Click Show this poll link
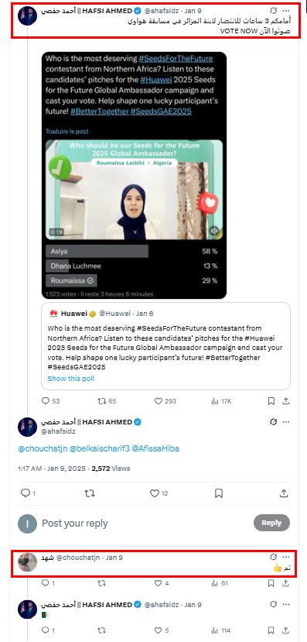 click(70, 379)
